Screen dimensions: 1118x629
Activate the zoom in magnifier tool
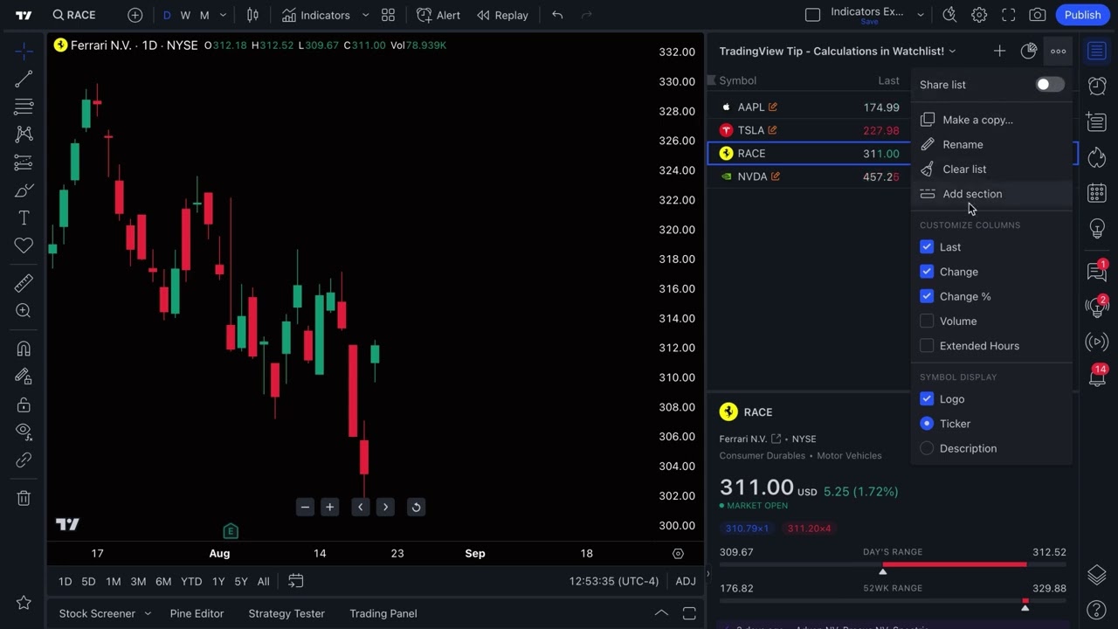tap(24, 311)
